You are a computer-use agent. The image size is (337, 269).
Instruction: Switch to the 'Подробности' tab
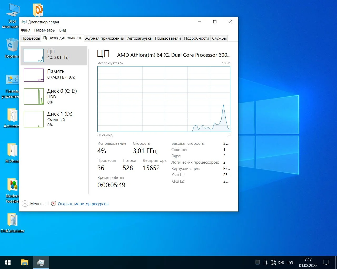tap(196, 38)
